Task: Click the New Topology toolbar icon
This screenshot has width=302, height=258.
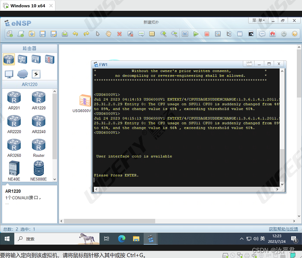Action: click(x=9, y=34)
